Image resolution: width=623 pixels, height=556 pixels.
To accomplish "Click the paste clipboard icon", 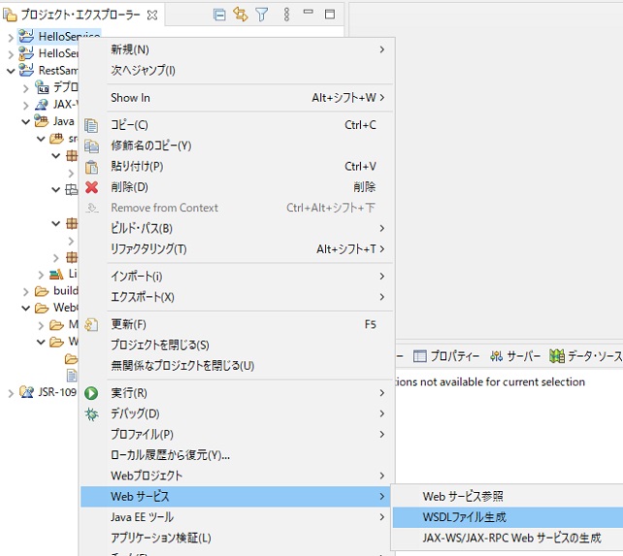I will tap(92, 167).
